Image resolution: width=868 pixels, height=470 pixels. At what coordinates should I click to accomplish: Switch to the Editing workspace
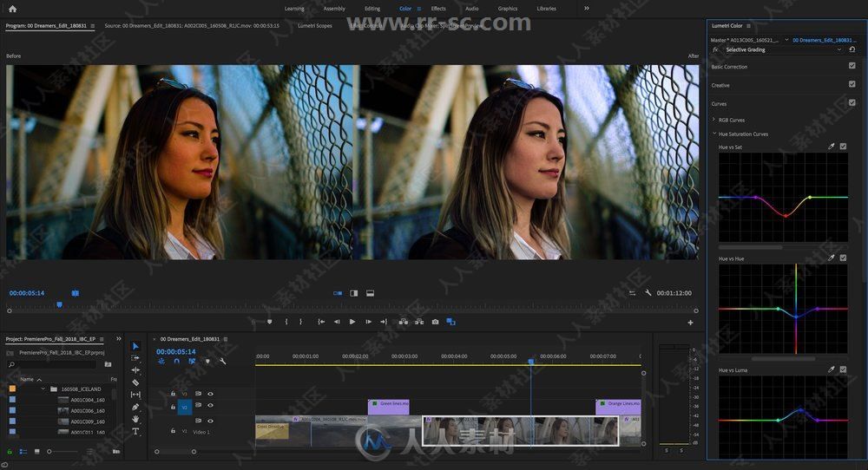click(372, 9)
